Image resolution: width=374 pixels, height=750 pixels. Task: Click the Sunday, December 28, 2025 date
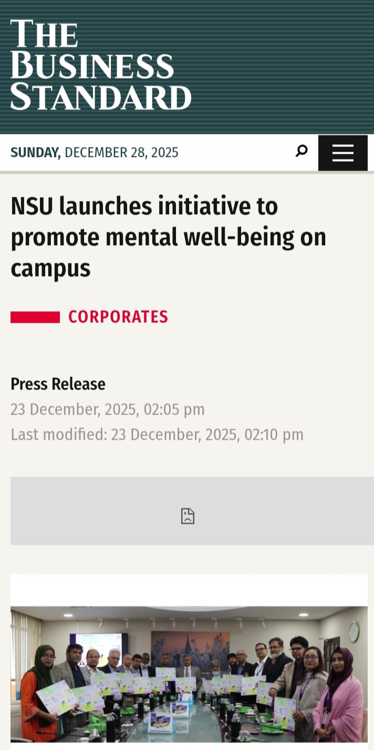click(95, 153)
